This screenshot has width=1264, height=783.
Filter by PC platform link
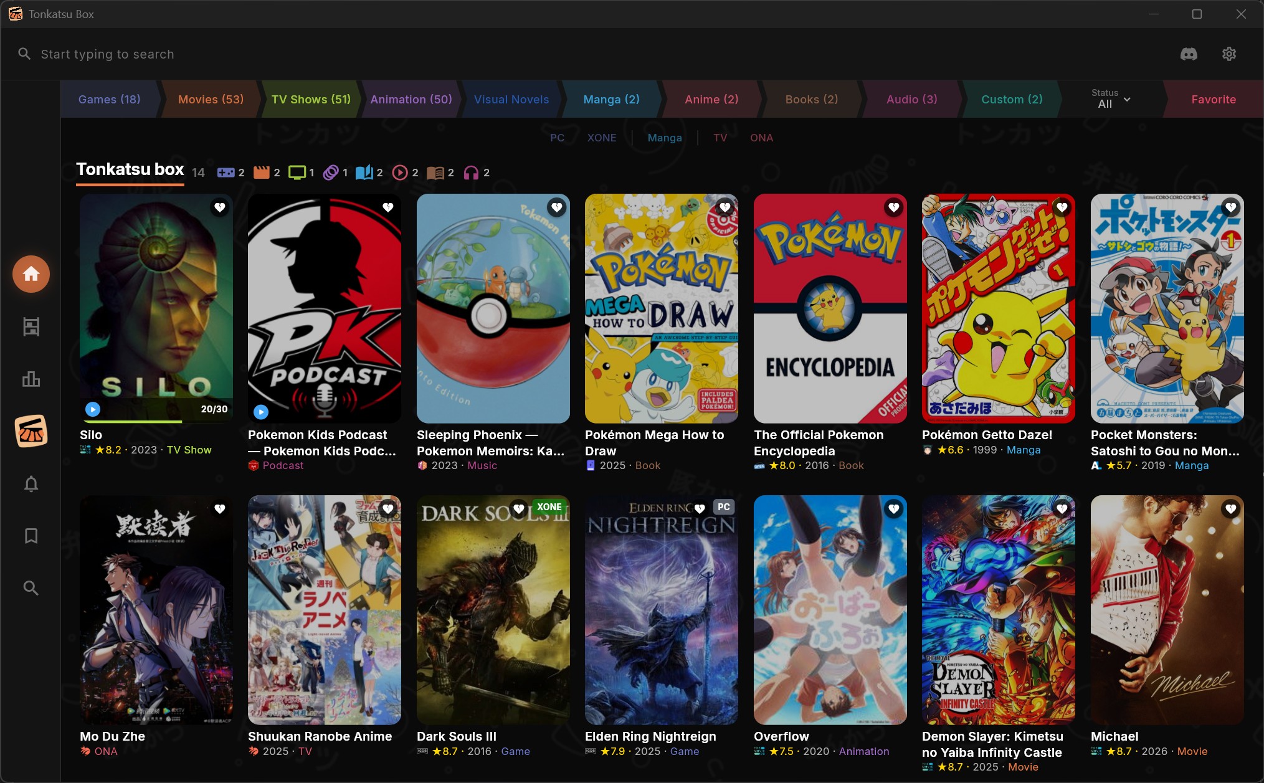pyautogui.click(x=557, y=138)
